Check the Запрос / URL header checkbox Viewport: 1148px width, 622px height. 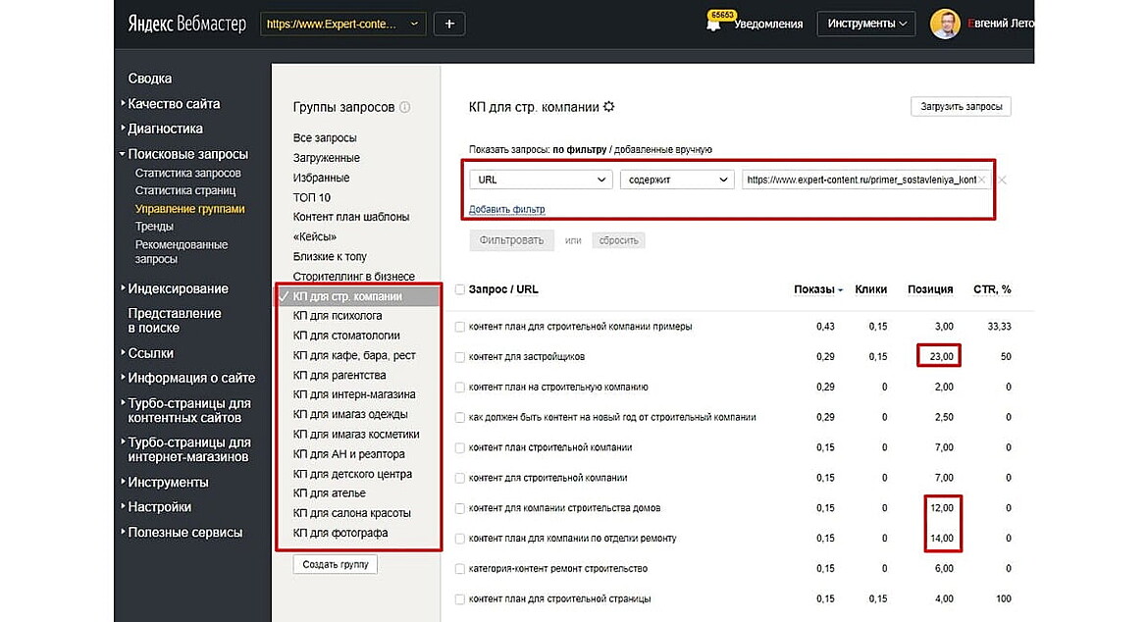coord(459,288)
